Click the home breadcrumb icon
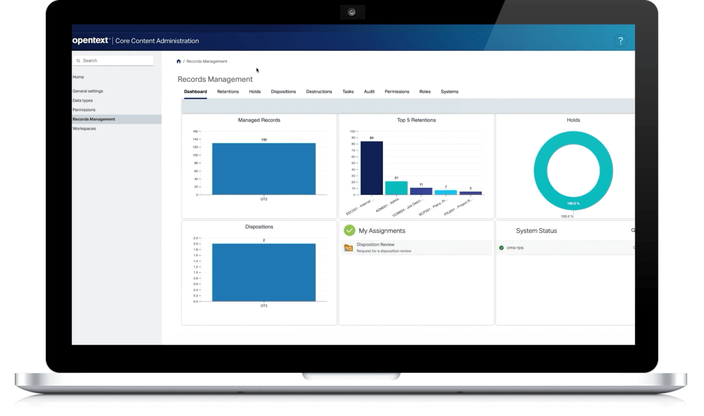704x416 pixels. click(x=179, y=61)
